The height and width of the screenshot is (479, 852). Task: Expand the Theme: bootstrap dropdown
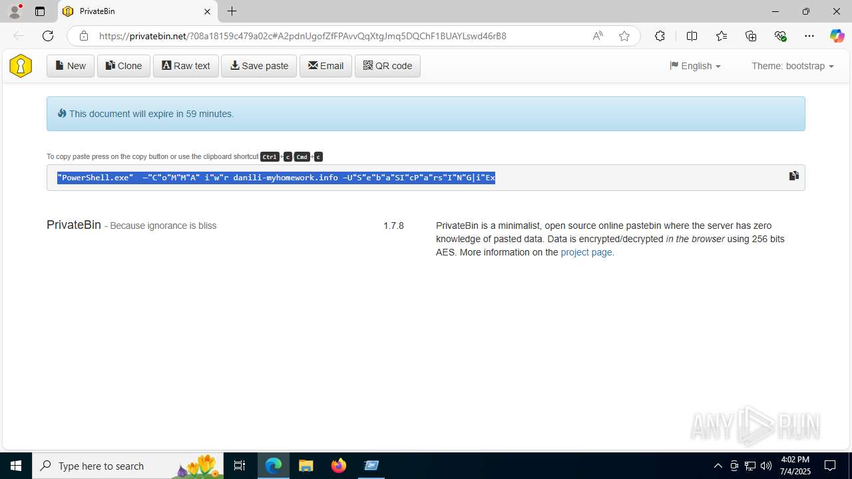click(x=792, y=66)
